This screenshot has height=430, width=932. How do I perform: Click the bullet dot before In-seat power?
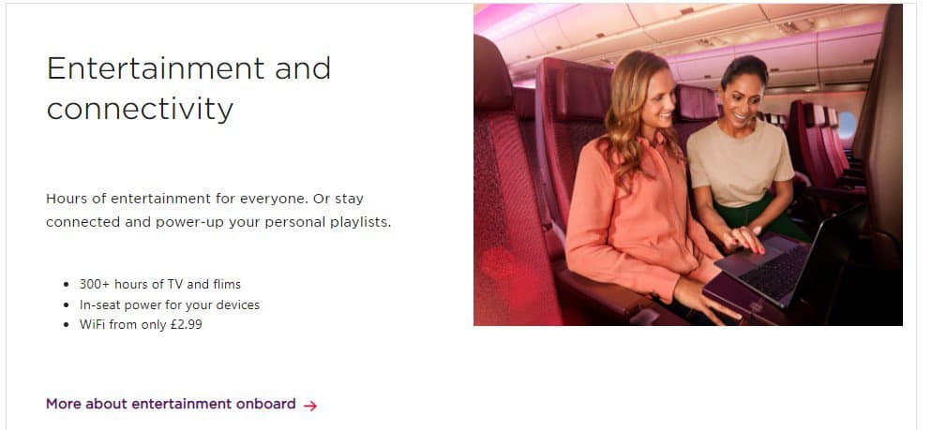66,305
